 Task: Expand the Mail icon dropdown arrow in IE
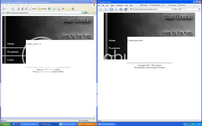[x=56, y=9]
